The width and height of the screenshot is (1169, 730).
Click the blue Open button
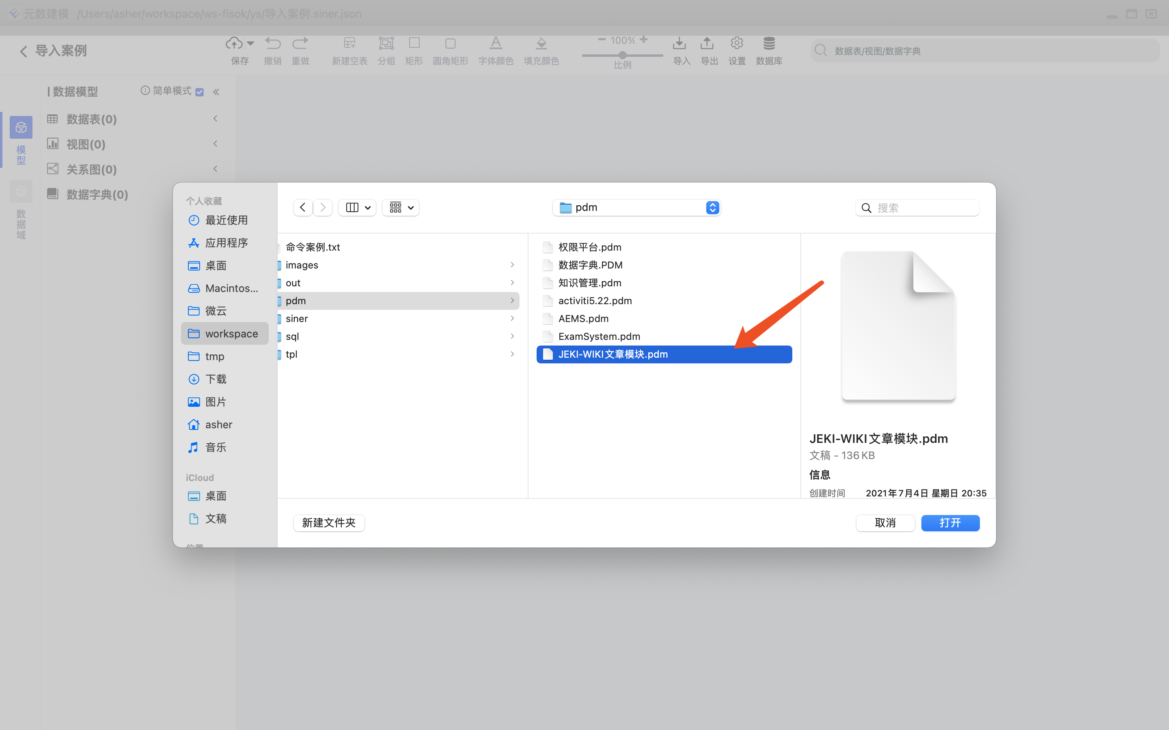[950, 523]
